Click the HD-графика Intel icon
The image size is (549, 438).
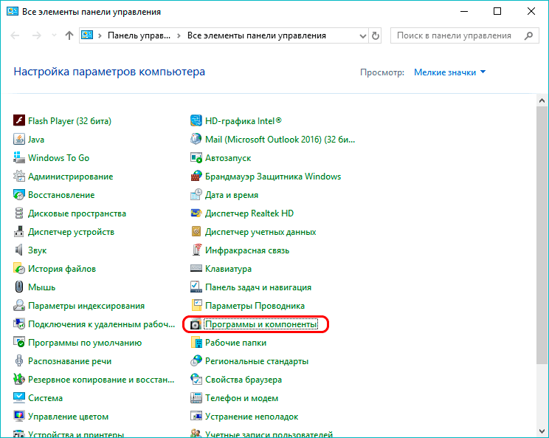pyautogui.click(x=196, y=120)
